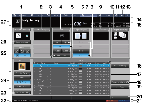Select Full Color mode
Viewport: 142px width, 108px height.
tap(22, 82)
